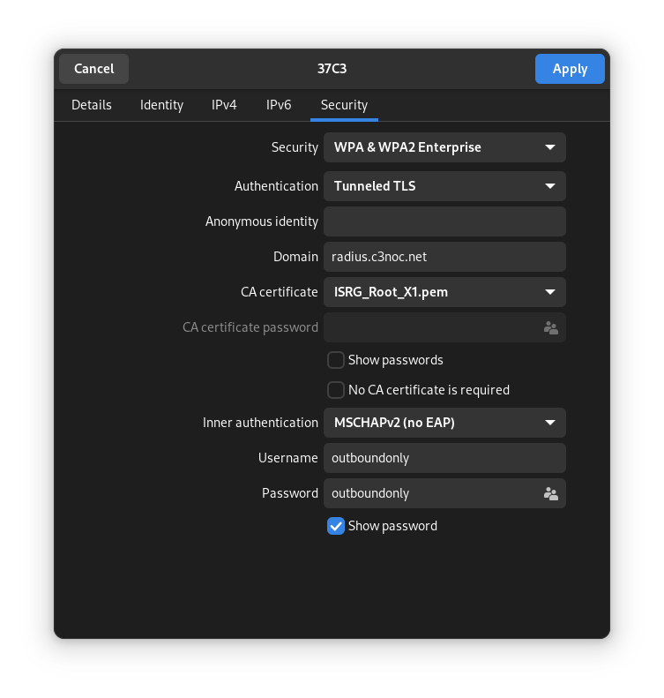Open the Authentication method dropdown
Image resolution: width=664 pixels, height=698 pixels.
[444, 186]
